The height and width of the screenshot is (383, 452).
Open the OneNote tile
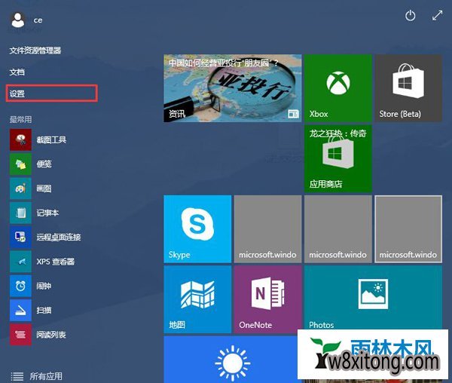267,299
